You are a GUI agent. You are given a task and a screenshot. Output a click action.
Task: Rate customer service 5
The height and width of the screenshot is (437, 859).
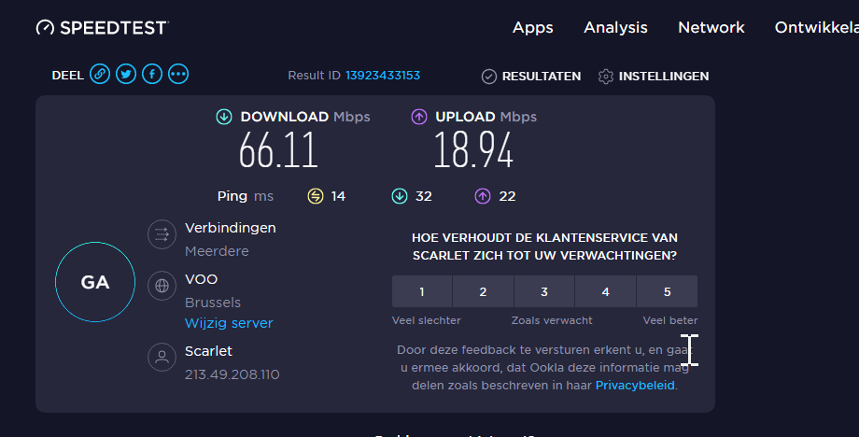[x=667, y=291]
